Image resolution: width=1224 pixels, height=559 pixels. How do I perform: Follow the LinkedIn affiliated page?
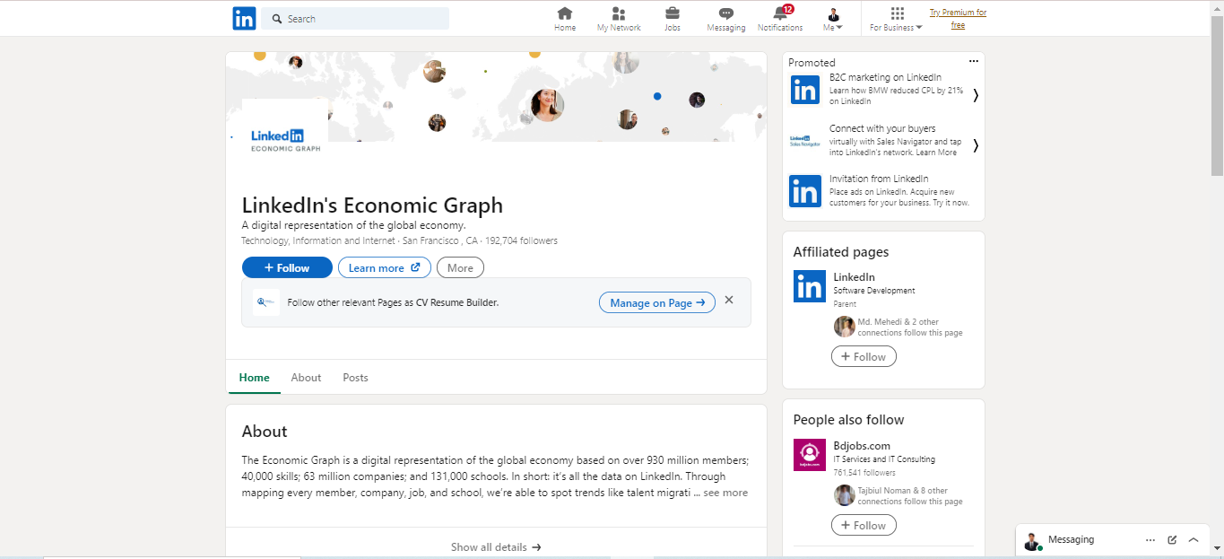pos(864,357)
